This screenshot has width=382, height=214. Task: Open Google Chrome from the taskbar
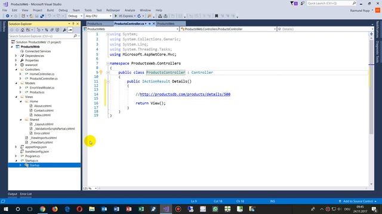(42, 209)
